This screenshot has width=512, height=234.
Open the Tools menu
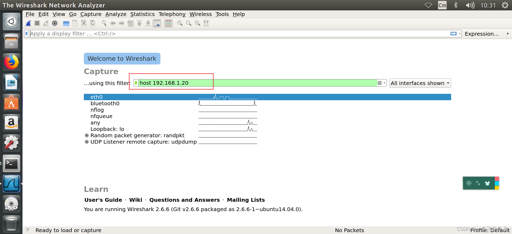(222, 14)
